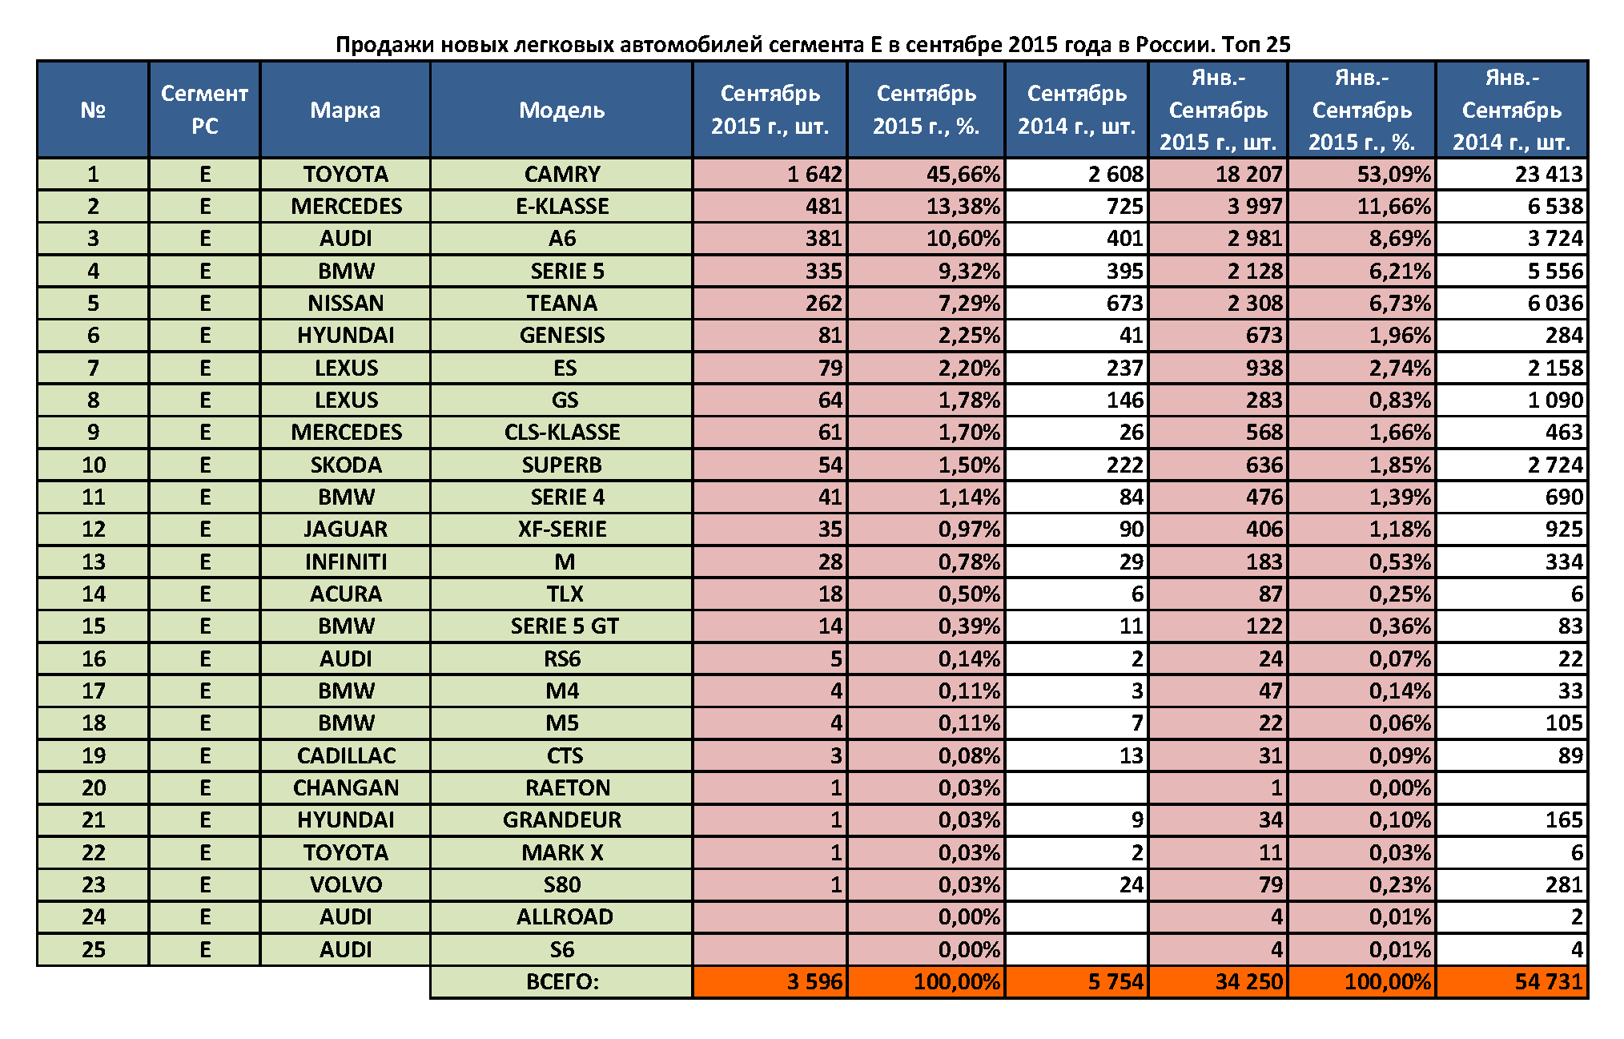1624x1039 pixels.
Task: Click the SKODA brand cell
Action: 345,465
